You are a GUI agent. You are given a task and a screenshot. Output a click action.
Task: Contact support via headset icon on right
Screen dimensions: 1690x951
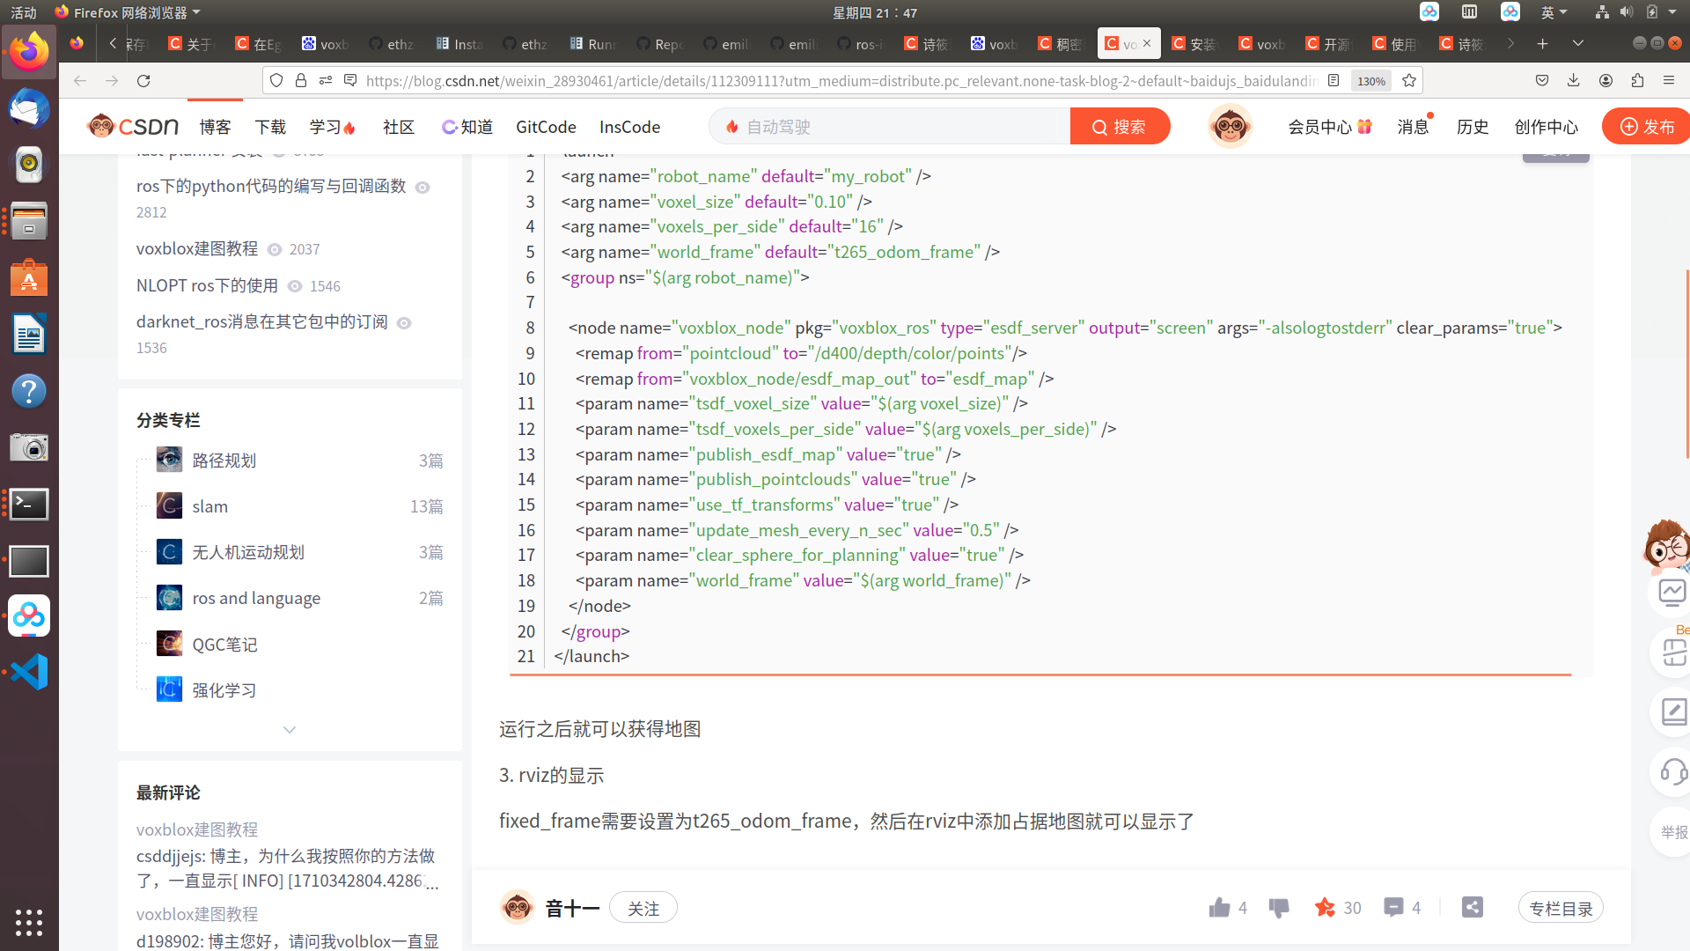pyautogui.click(x=1672, y=772)
